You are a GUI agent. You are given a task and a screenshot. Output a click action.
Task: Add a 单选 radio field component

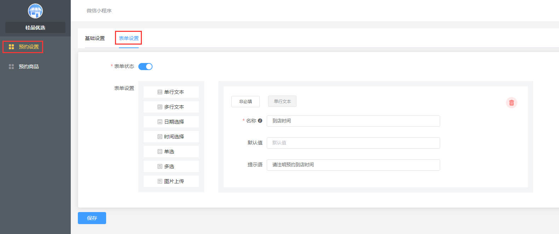pos(171,152)
